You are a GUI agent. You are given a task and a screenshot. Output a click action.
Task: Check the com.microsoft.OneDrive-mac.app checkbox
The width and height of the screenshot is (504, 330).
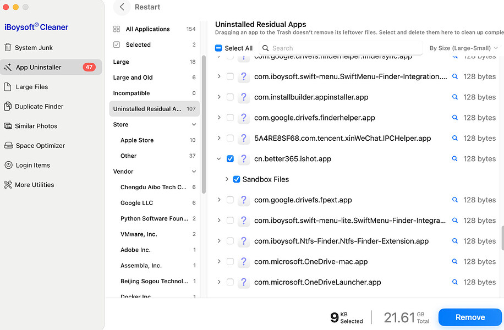pos(230,262)
